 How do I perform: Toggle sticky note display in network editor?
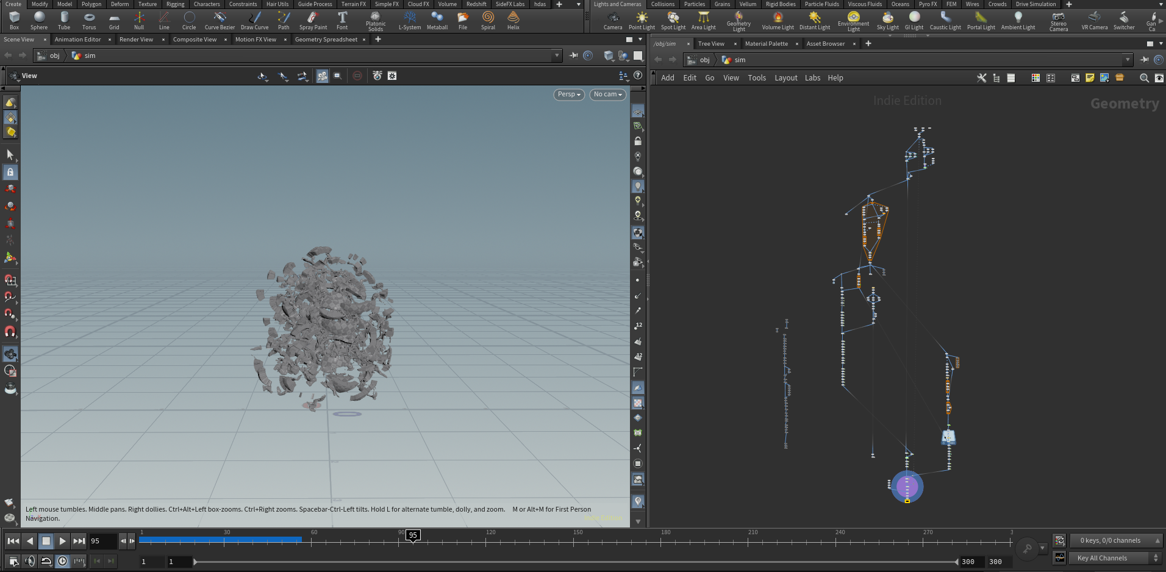pyautogui.click(x=1090, y=78)
